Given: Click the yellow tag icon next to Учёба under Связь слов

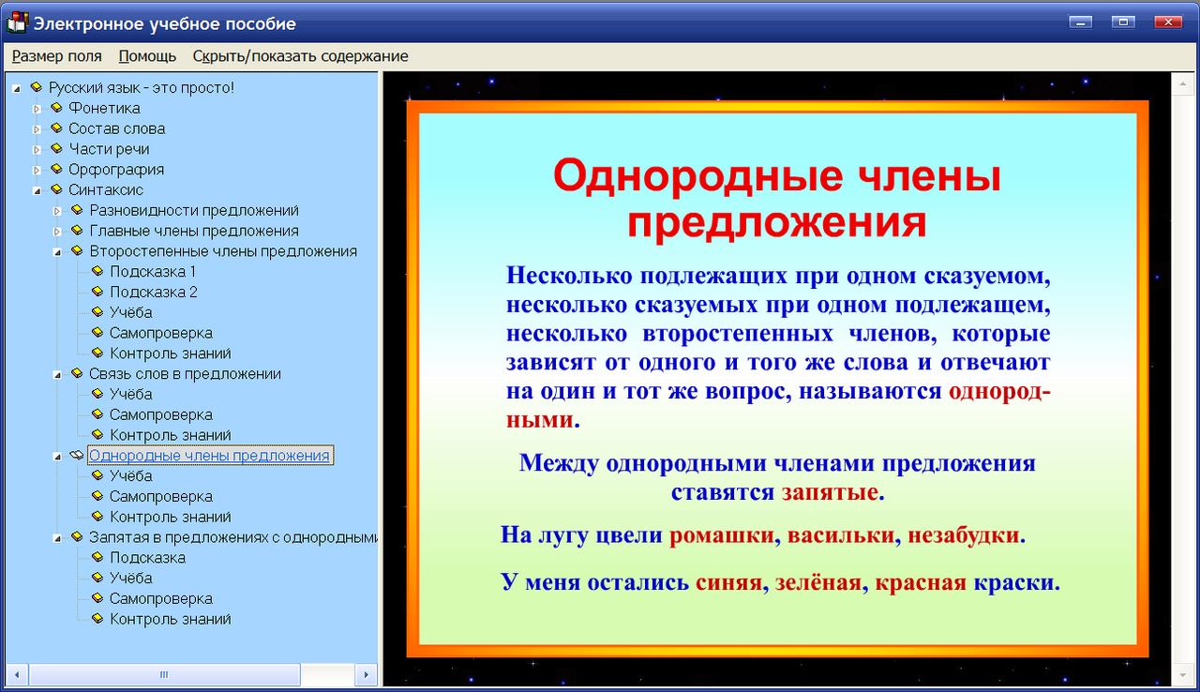Looking at the screenshot, I should [x=96, y=394].
